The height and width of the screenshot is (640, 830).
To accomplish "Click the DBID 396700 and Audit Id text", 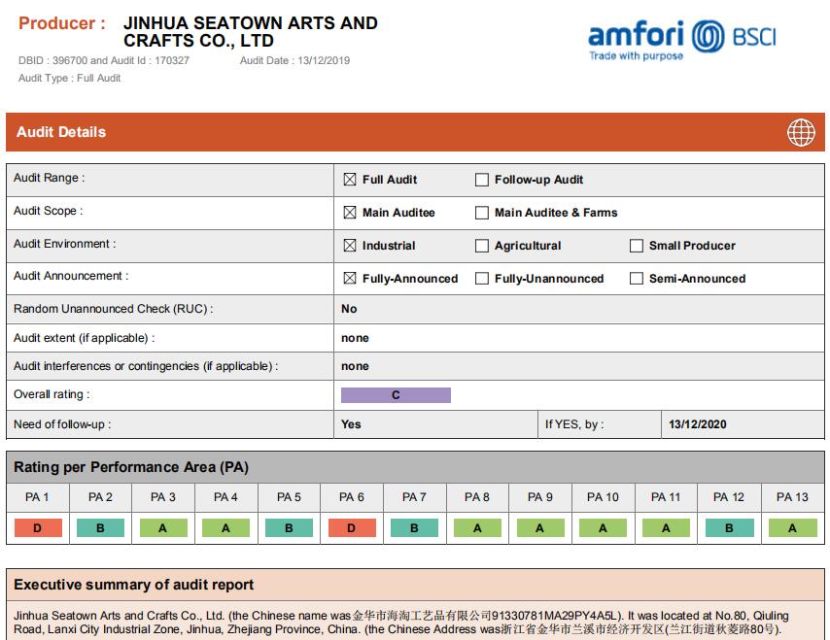I will pos(104,60).
